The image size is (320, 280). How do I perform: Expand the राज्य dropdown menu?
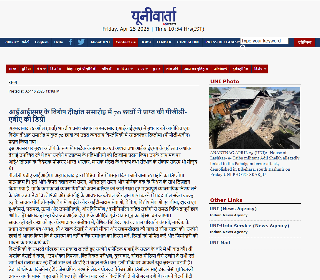point(142,69)
